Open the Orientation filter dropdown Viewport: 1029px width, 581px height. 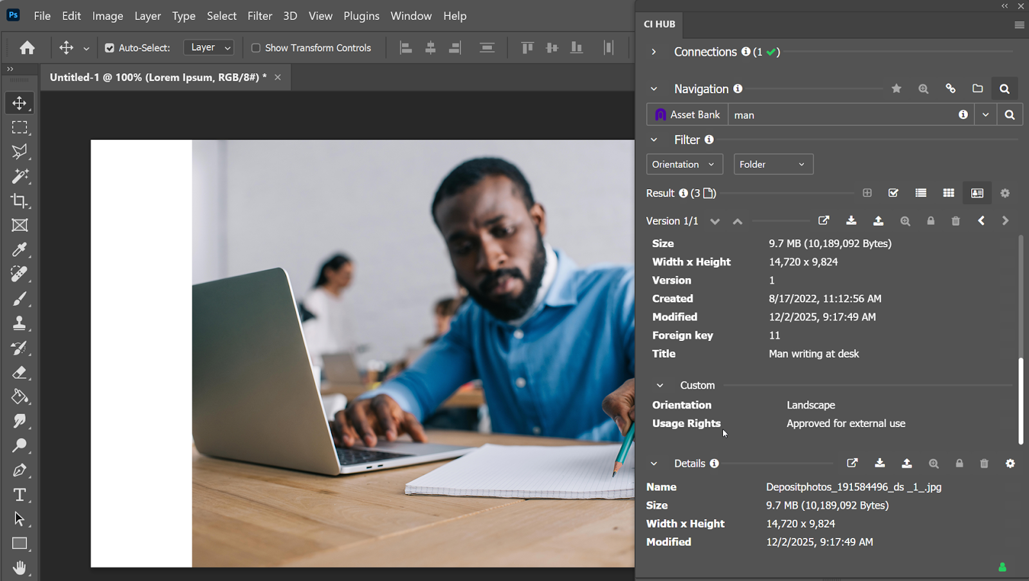coord(684,164)
